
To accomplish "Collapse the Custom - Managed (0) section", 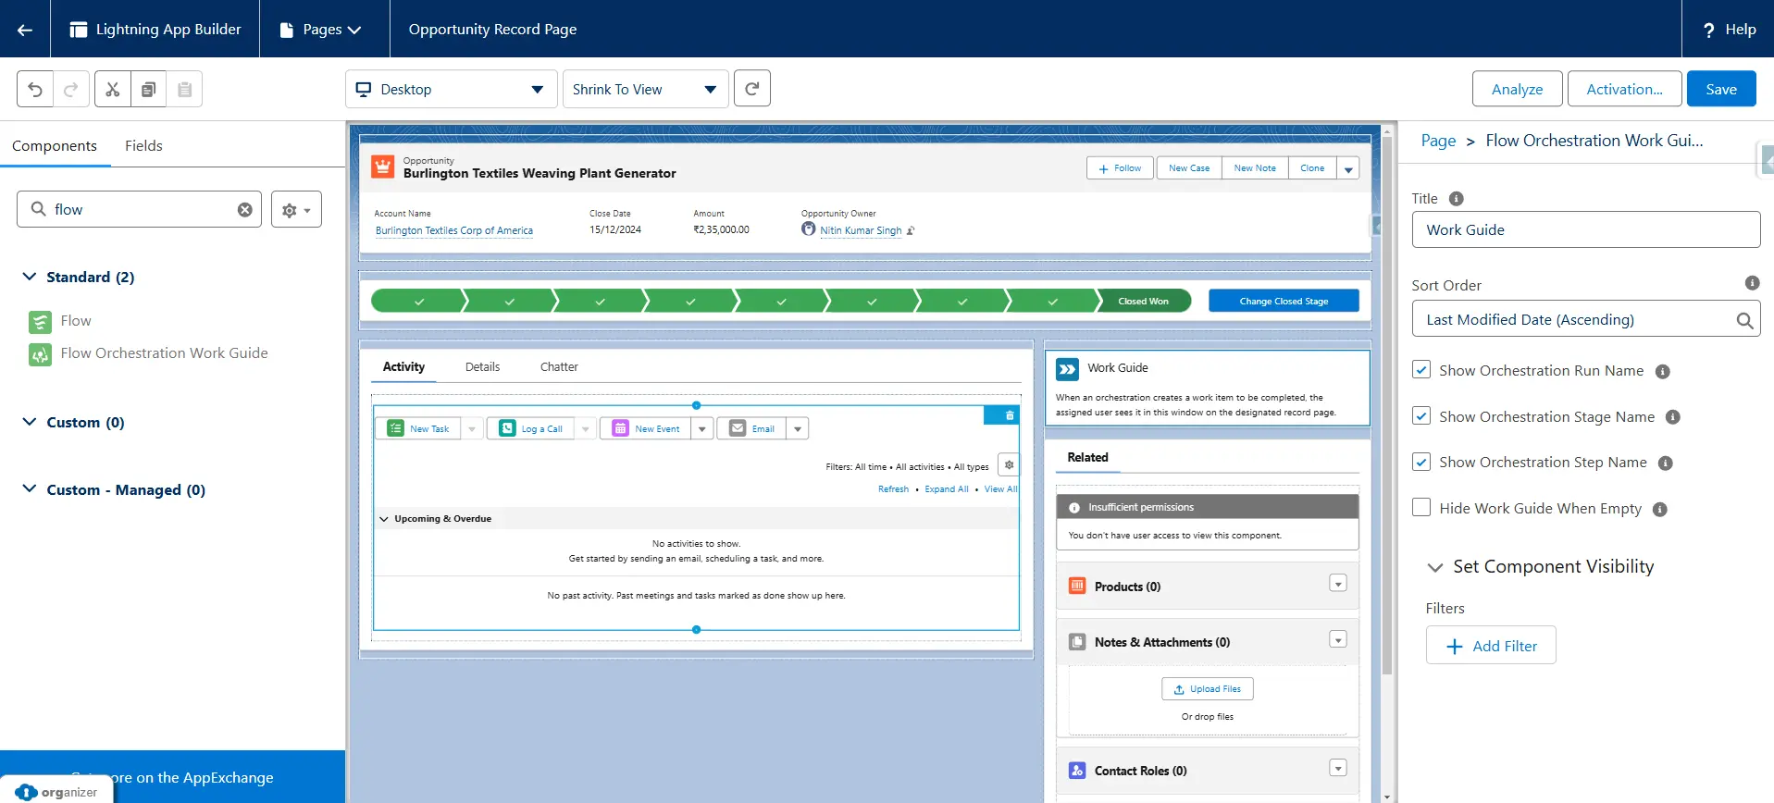I will (x=30, y=488).
